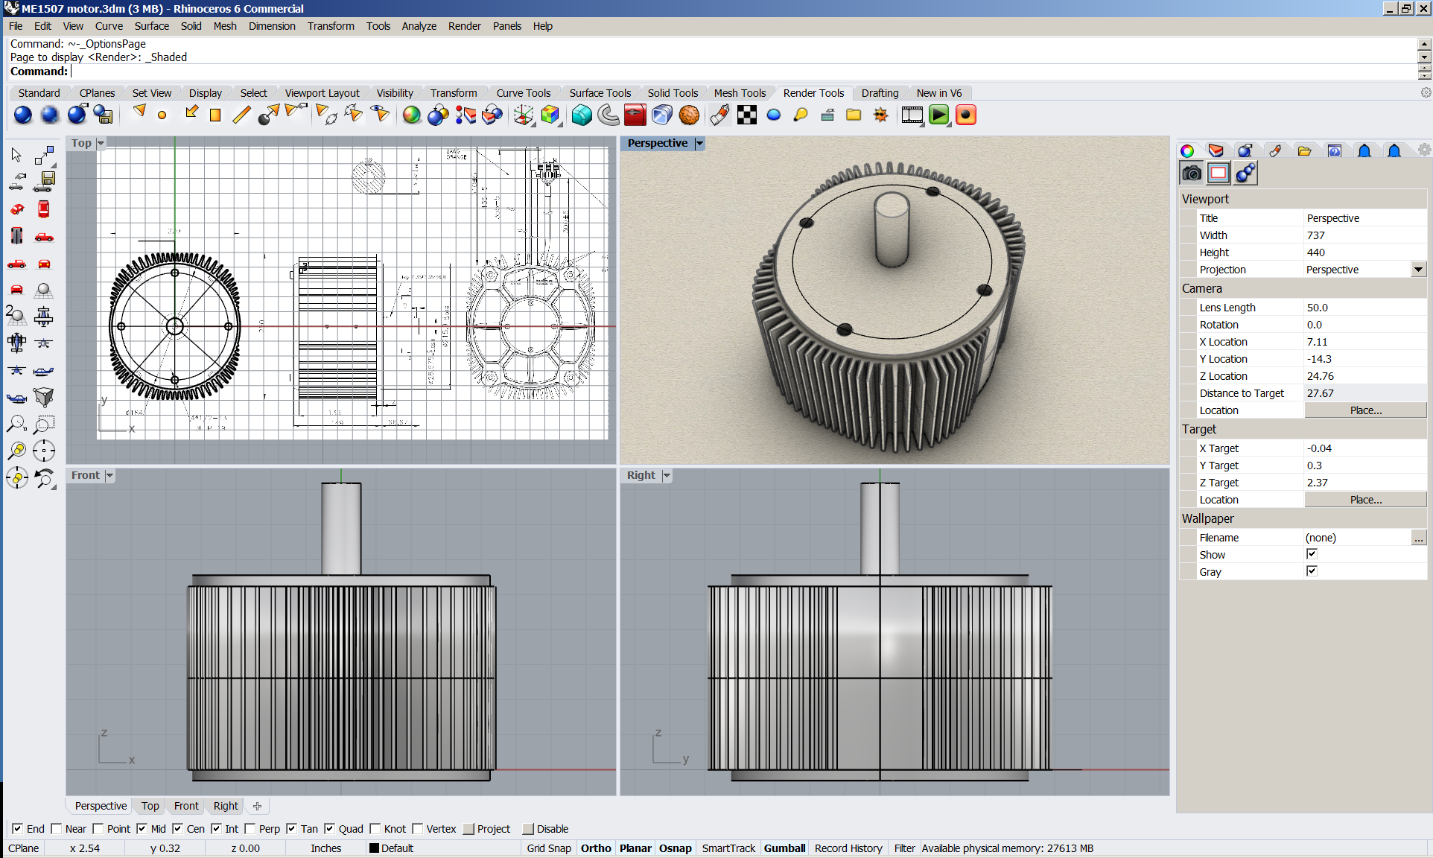Click the multicolor shaded sphere toolbar icon
This screenshot has height=858, width=1433.
coord(412,115)
